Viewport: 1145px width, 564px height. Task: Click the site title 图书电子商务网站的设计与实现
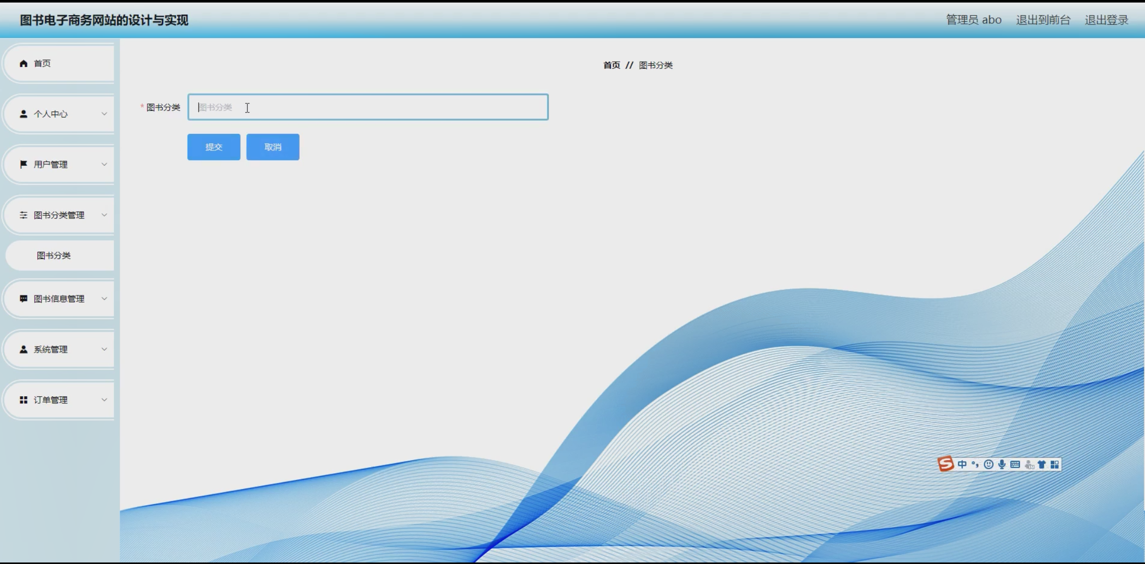[x=104, y=20]
